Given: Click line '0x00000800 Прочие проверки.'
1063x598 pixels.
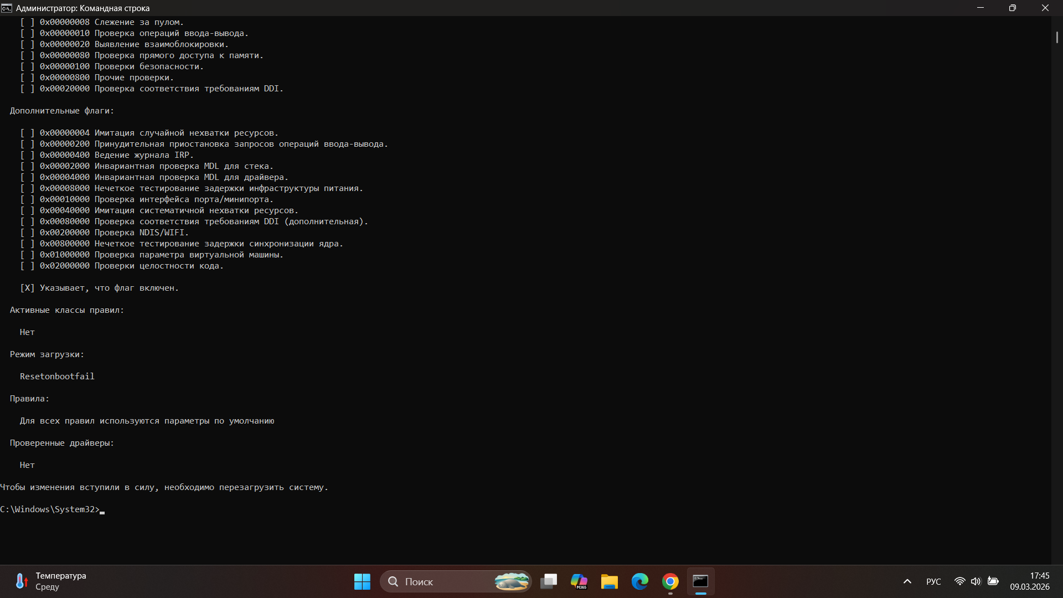Looking at the screenshot, I should click(x=107, y=78).
